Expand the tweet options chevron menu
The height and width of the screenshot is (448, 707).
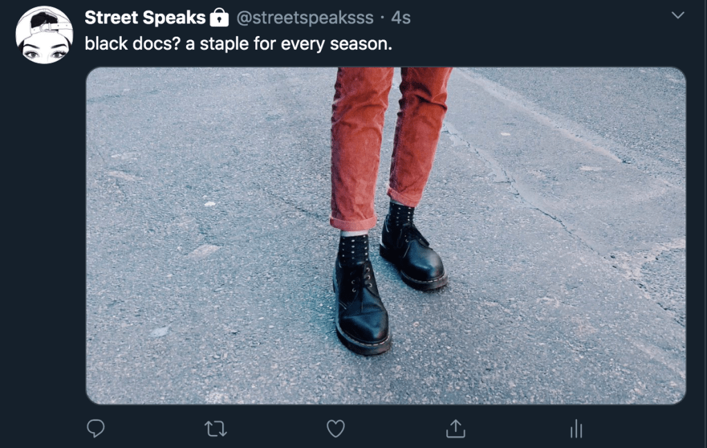pyautogui.click(x=678, y=15)
